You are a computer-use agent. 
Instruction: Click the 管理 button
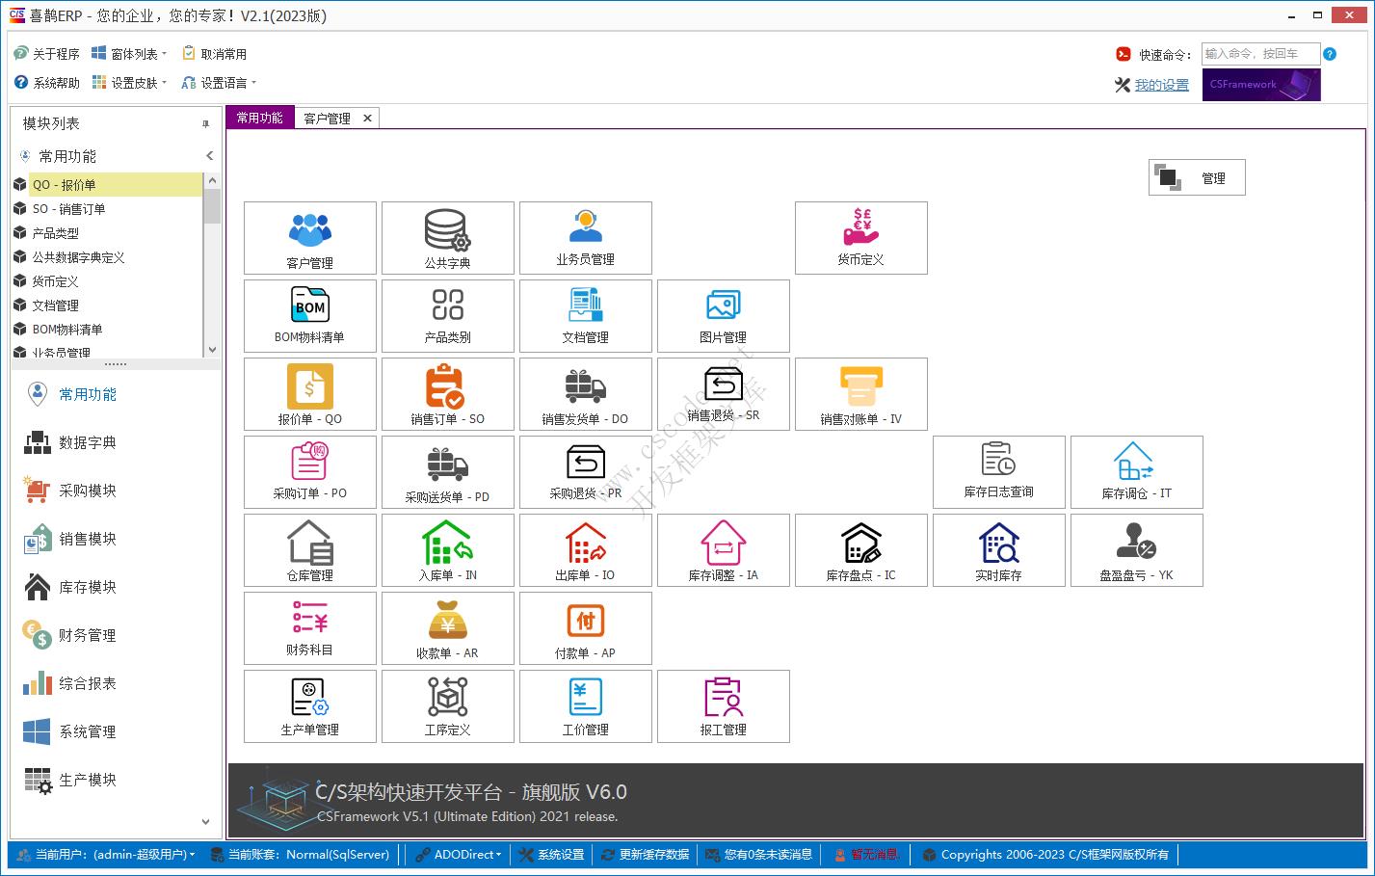tap(1197, 178)
